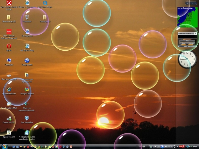This screenshot has width=199, height=149.
Task: Stop playback in taskbar media player toolbar
Action: [x=155, y=147]
